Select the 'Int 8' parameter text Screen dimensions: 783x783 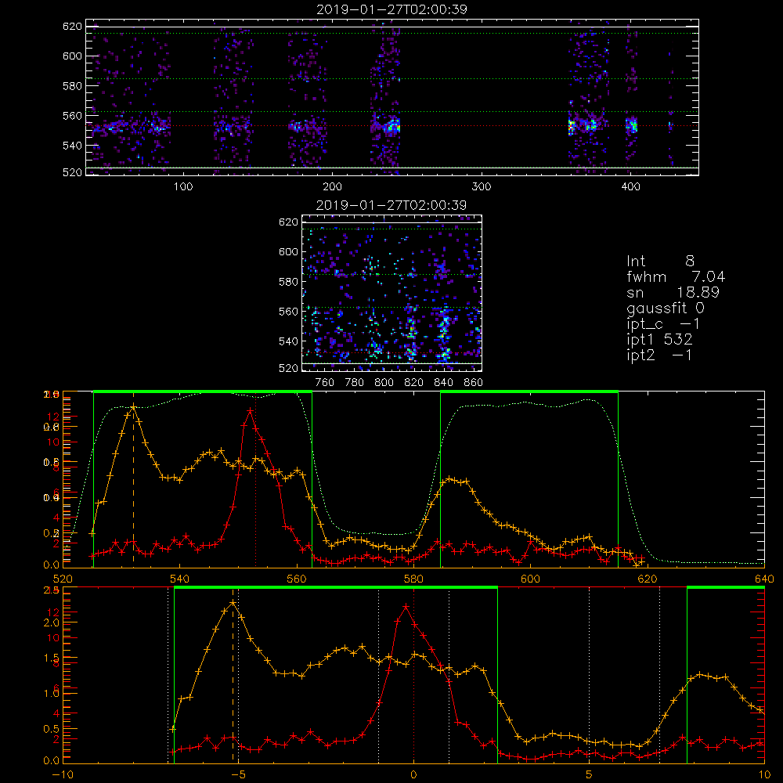pos(660,262)
